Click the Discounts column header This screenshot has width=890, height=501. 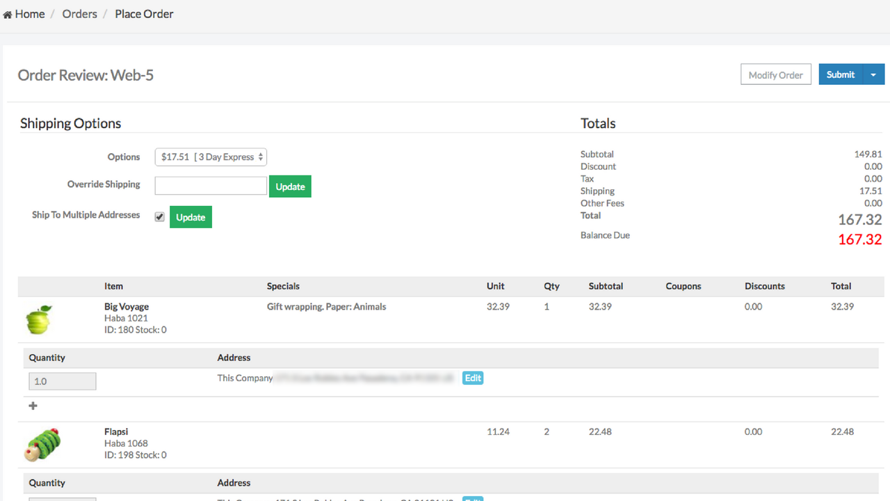click(765, 286)
